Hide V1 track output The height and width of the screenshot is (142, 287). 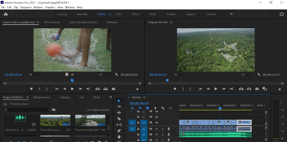coord(156,123)
